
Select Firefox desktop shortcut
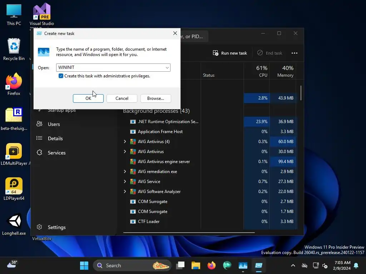pyautogui.click(x=14, y=84)
